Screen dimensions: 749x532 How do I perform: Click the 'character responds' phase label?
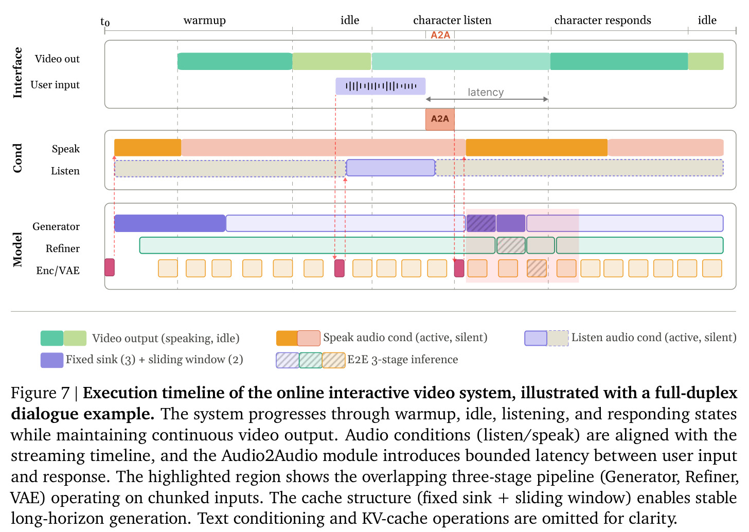(x=602, y=20)
